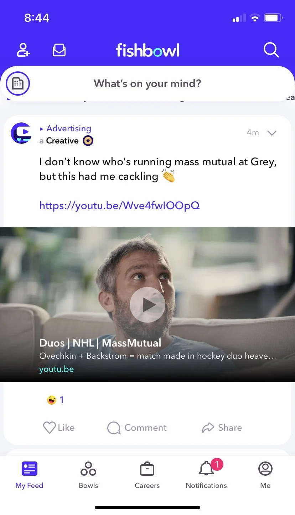Open the Notifications tab
Image resolution: width=295 pixels, height=515 pixels.
[x=206, y=475]
